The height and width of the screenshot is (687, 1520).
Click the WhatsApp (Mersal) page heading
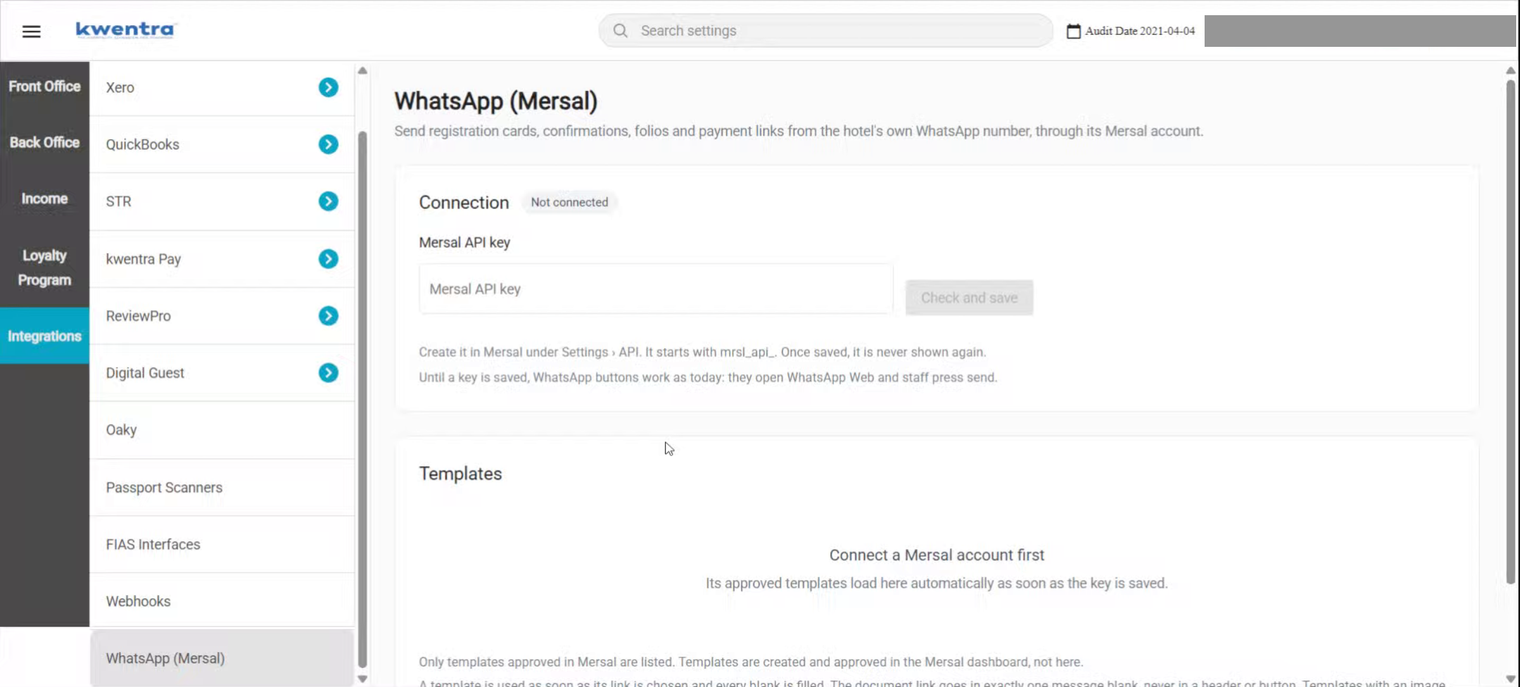click(x=495, y=101)
